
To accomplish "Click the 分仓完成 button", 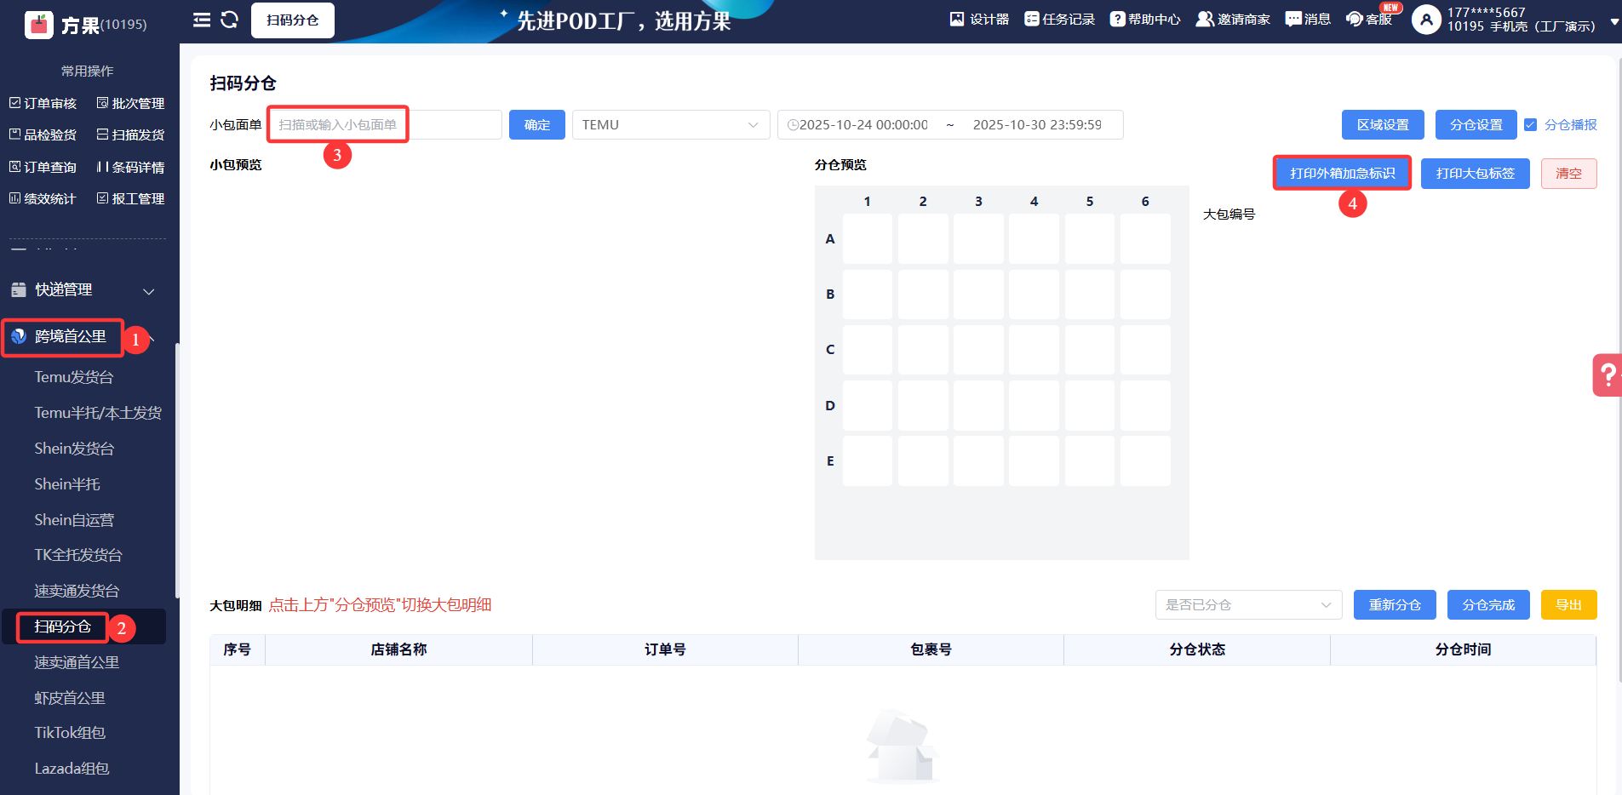I will pyautogui.click(x=1488, y=605).
